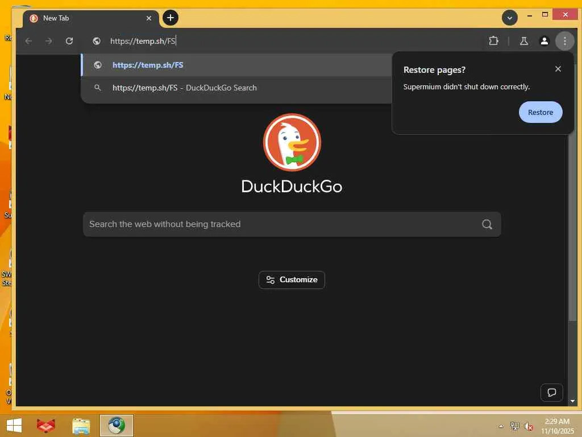The width and height of the screenshot is (582, 437).
Task: Open the three-dot browser menu
Action: tap(564, 41)
